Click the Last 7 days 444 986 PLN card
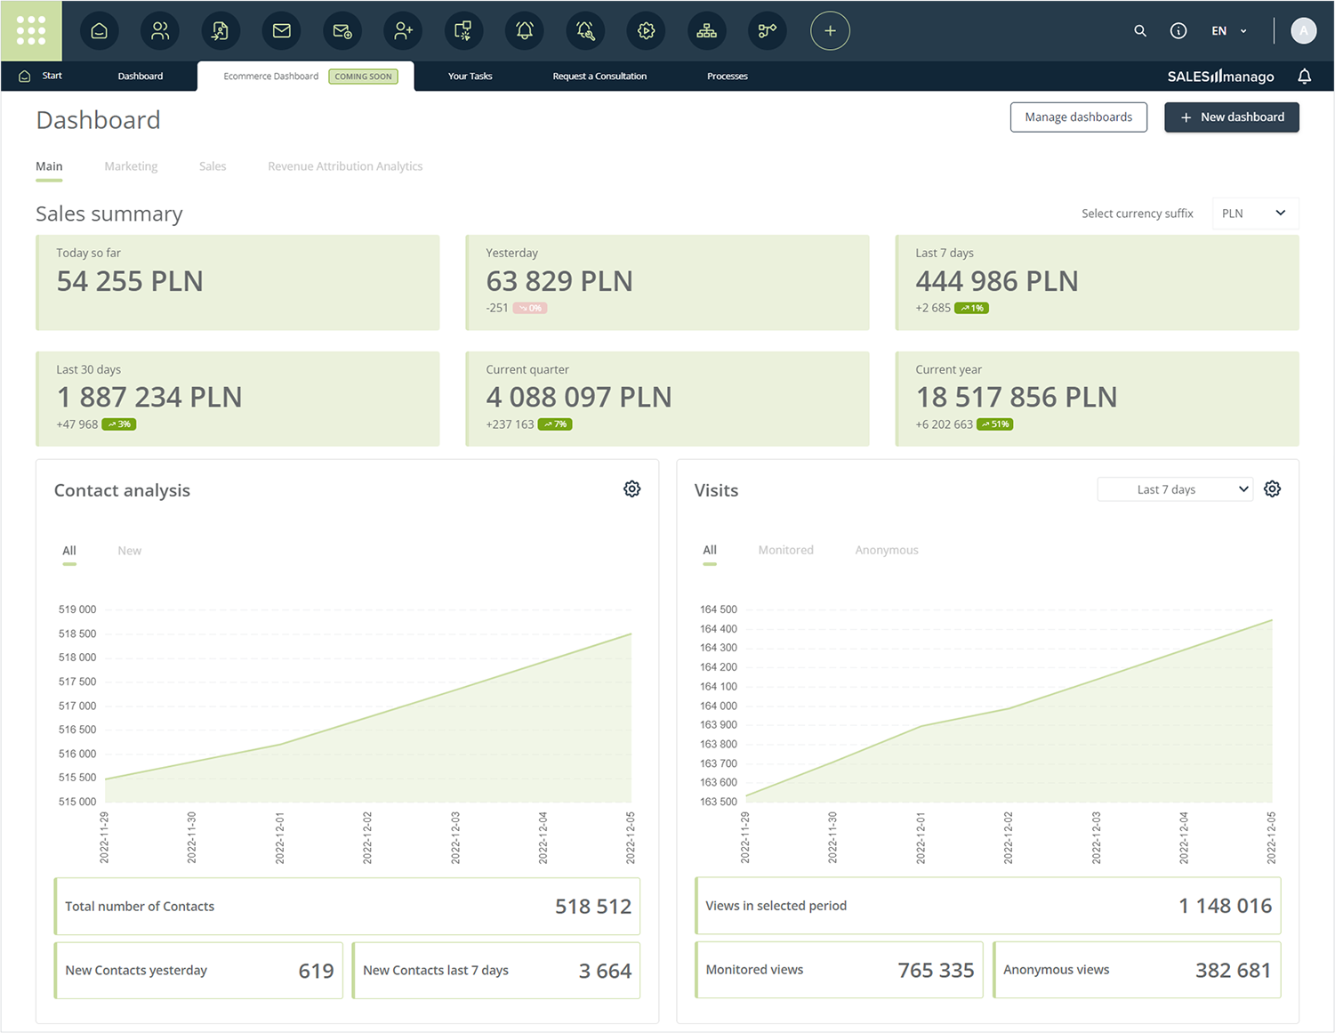Image resolution: width=1335 pixels, height=1033 pixels. (1097, 283)
